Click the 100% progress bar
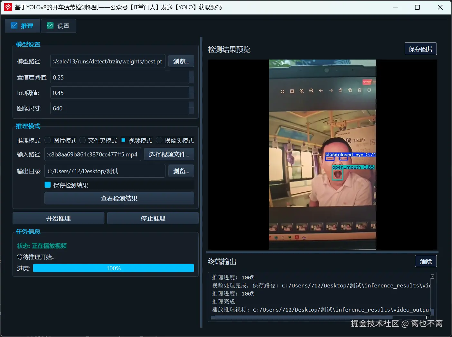Viewport: 452px width, 337px height. click(x=113, y=268)
